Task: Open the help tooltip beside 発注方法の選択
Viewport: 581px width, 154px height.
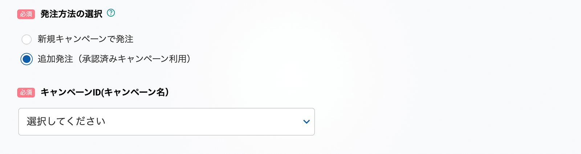Action: 111,13
